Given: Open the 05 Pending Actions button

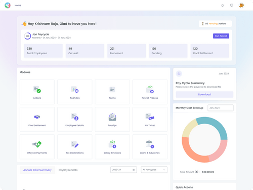Looking at the screenshot, I should (216, 24).
